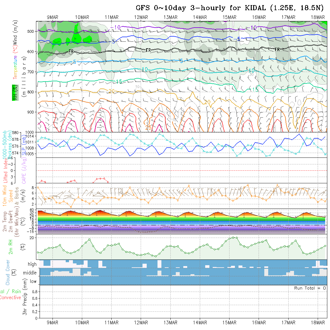Click the "Run Total = 0" text
Viewport: 330px width, 330px height.
[x=310, y=288]
